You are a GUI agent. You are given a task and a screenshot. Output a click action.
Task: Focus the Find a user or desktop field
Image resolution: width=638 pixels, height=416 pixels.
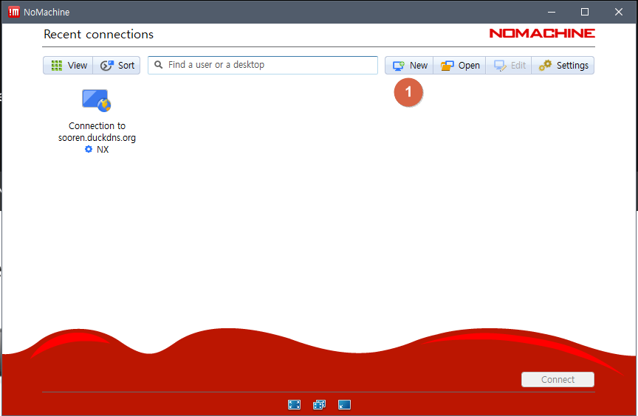click(263, 65)
